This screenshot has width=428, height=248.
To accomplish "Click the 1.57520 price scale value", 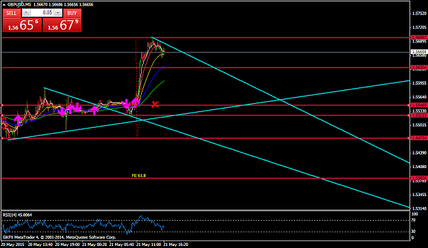I will point(419,14).
